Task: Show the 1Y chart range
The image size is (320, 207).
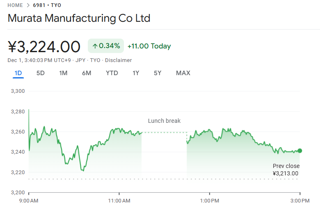Action: (x=136, y=73)
